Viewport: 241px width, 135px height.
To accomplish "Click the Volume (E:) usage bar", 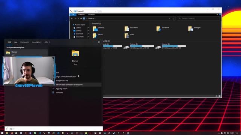I will (174, 46).
